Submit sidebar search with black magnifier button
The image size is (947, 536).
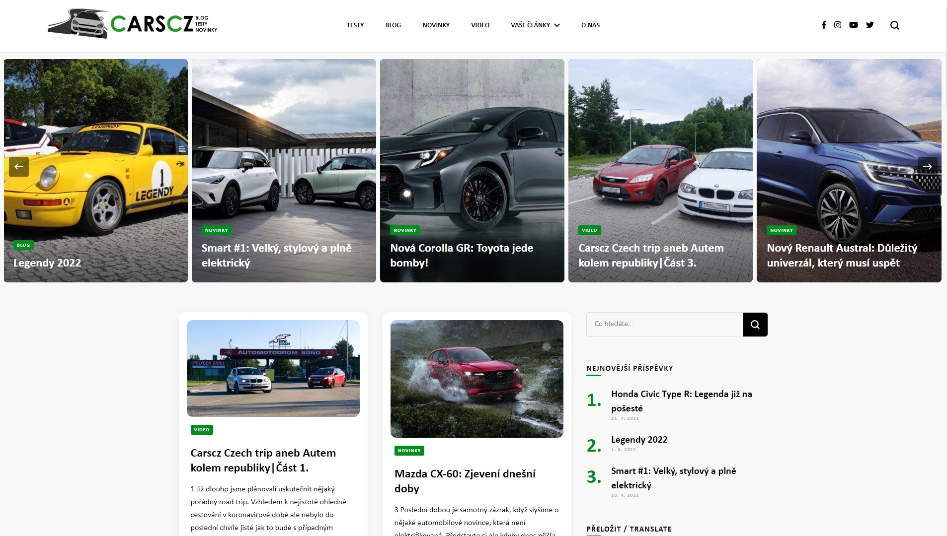click(755, 325)
